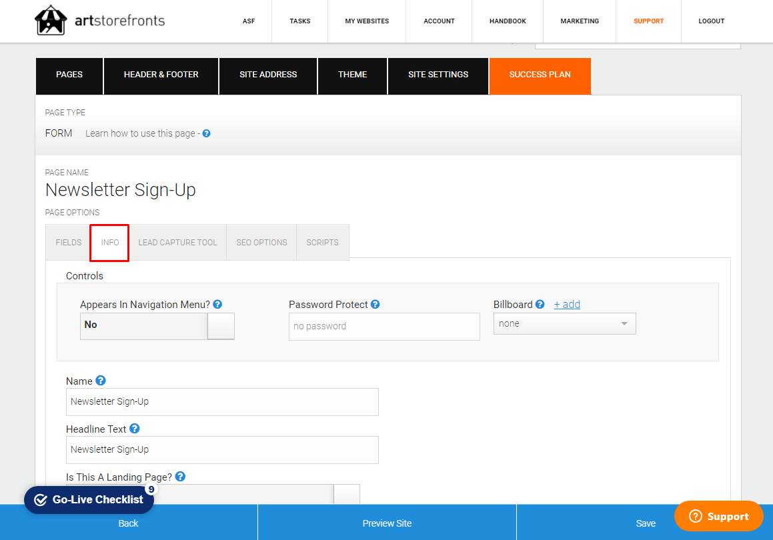This screenshot has height=540, width=773.
Task: Toggle the Is This A Landing Page switch
Action: (213, 494)
